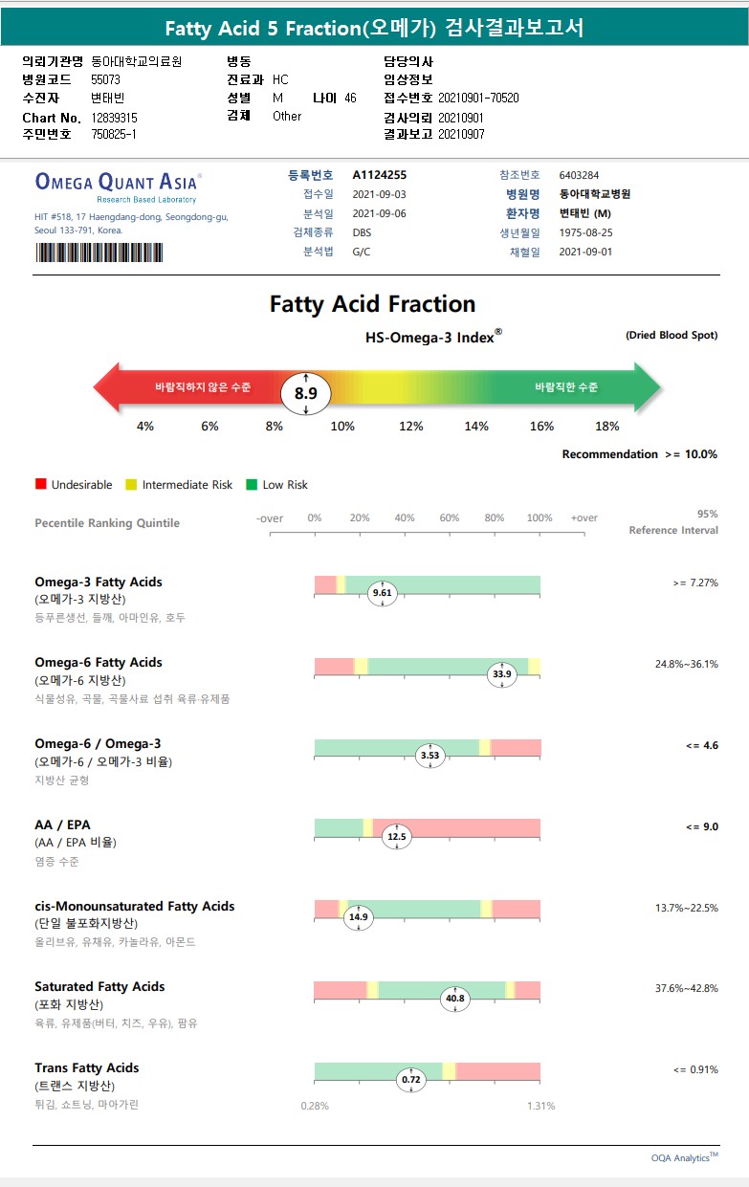This screenshot has height=1187, width=749.
Task: Click the AA / EPA 12.5 marker
Action: point(396,837)
